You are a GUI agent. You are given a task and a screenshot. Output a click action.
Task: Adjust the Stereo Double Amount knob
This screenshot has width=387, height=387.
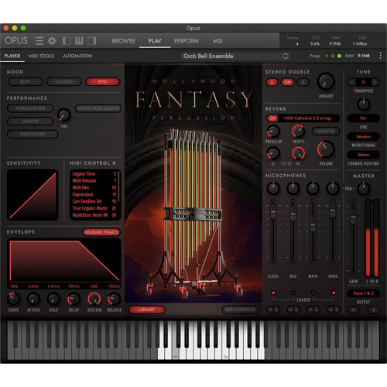[x=326, y=81]
